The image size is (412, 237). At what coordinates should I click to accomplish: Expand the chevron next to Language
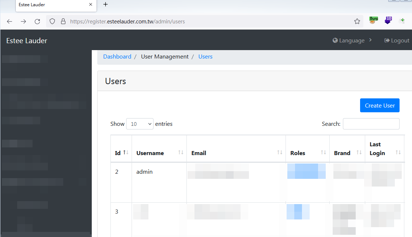tap(370, 40)
